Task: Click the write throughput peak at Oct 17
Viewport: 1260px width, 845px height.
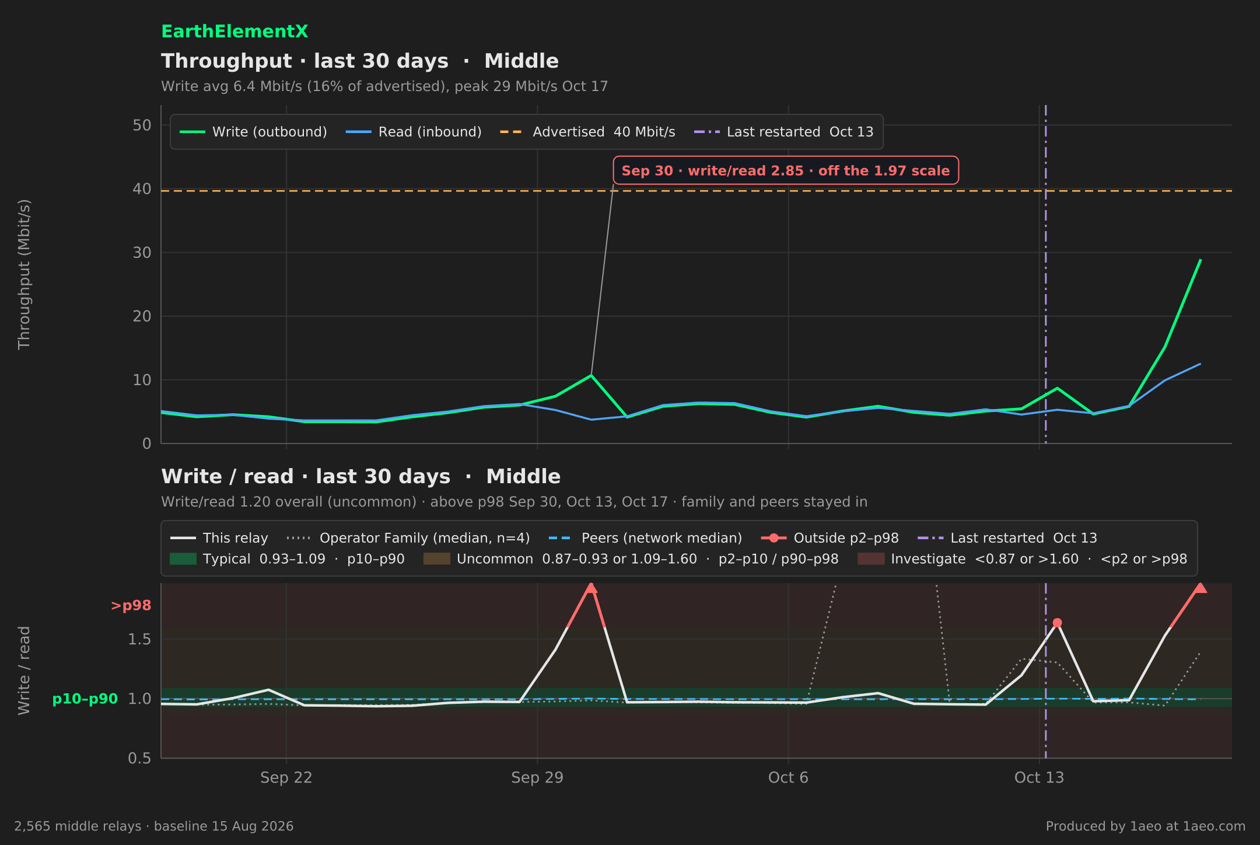Action: [x=1200, y=260]
